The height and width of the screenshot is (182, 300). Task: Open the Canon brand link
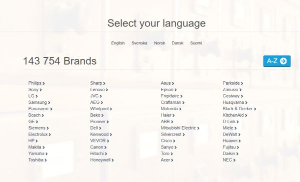pyautogui.click(x=98, y=147)
